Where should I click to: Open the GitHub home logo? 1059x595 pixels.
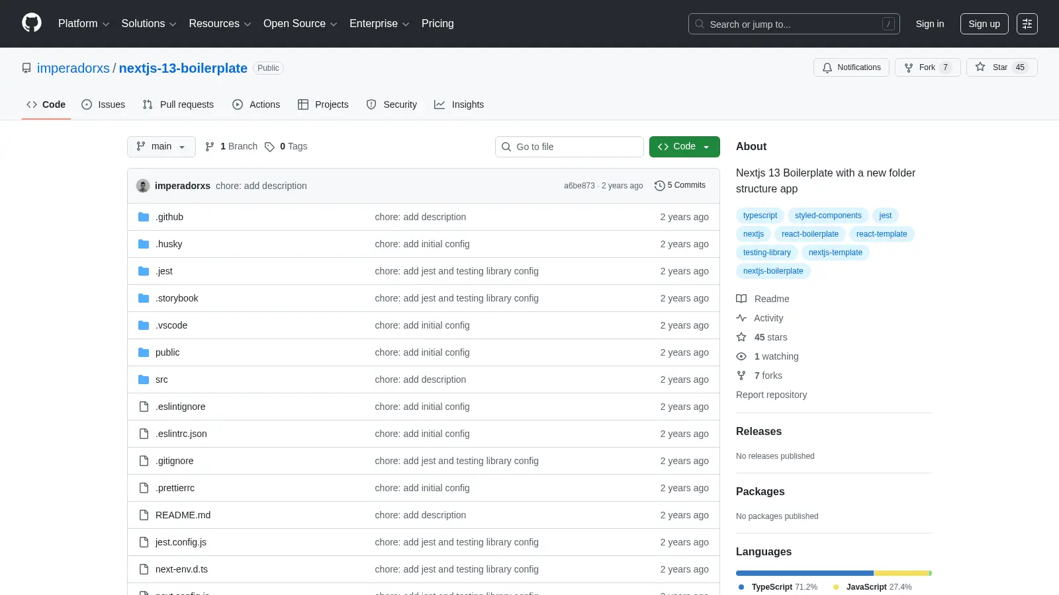(32, 23)
